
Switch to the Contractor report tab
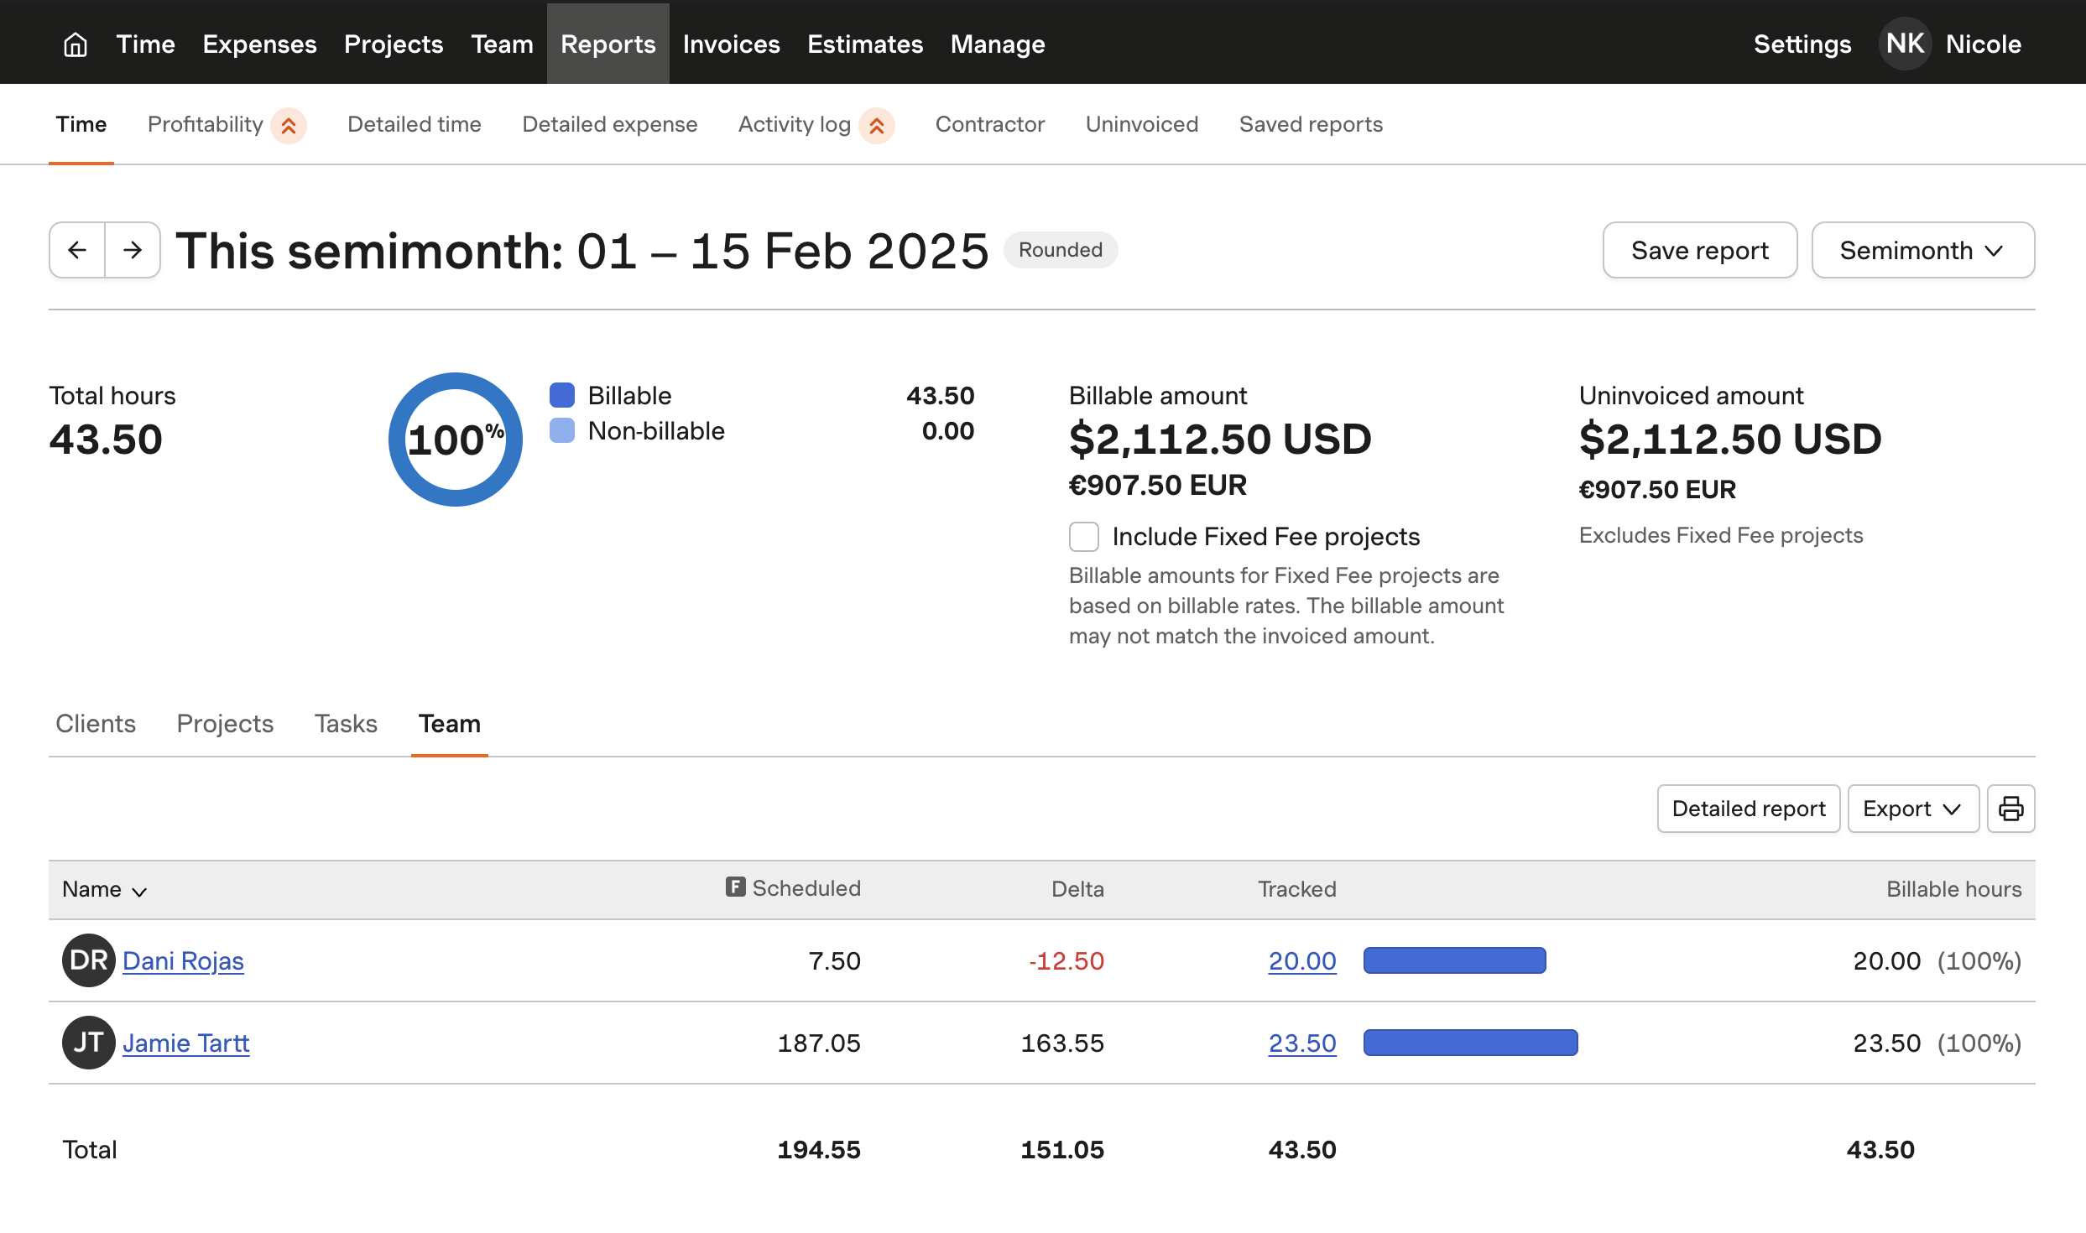(990, 124)
